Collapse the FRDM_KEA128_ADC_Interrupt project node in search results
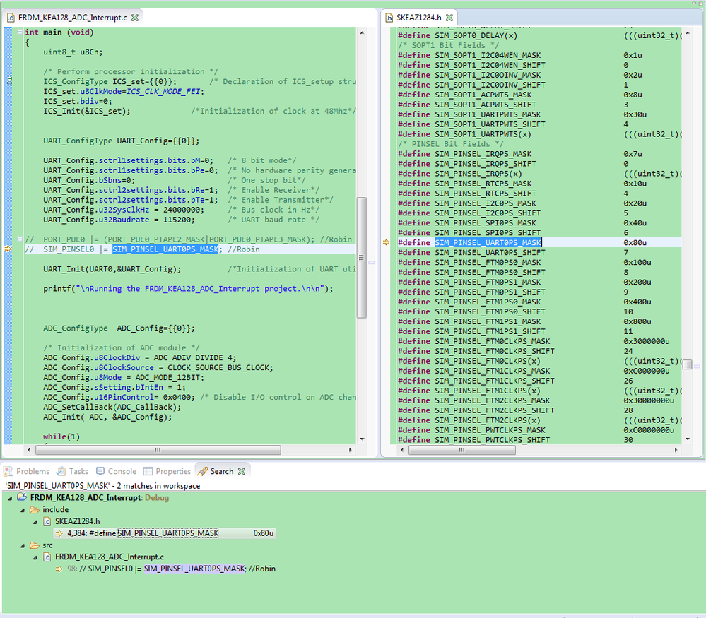This screenshot has height=618, width=706. point(11,498)
